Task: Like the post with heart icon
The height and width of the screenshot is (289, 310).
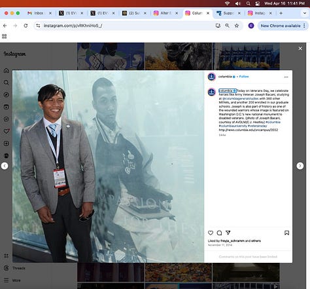Action: click(211, 233)
